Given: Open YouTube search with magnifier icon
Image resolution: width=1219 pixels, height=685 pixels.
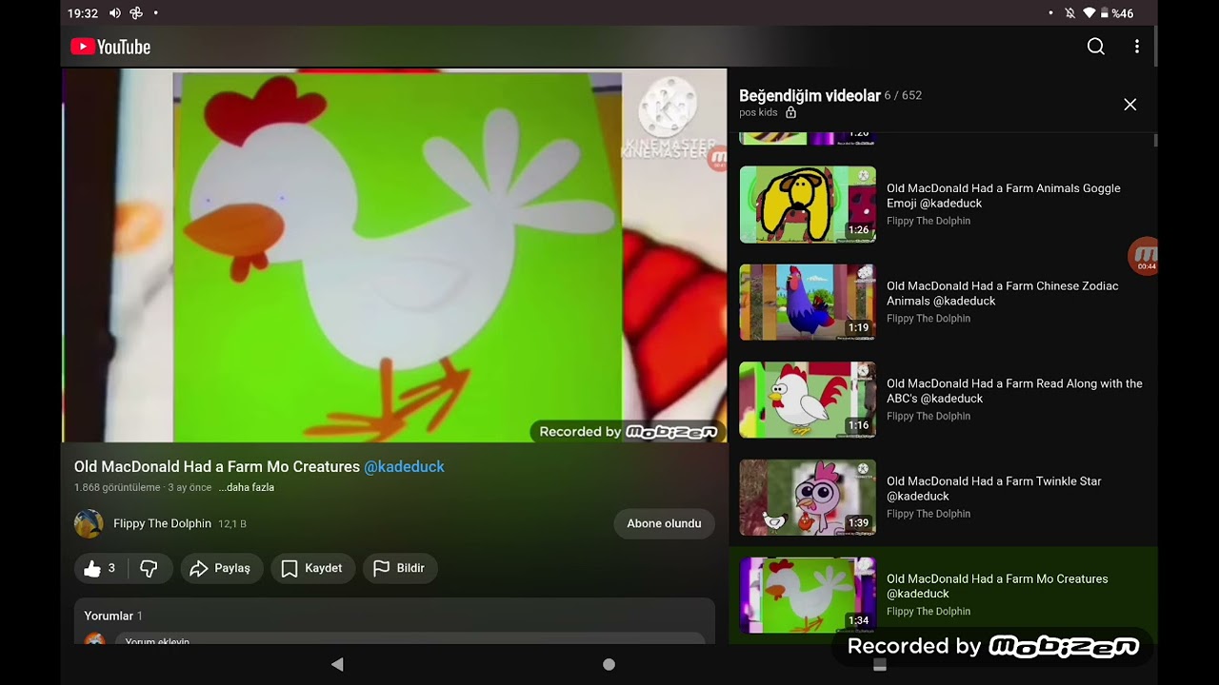Looking at the screenshot, I should tap(1096, 47).
